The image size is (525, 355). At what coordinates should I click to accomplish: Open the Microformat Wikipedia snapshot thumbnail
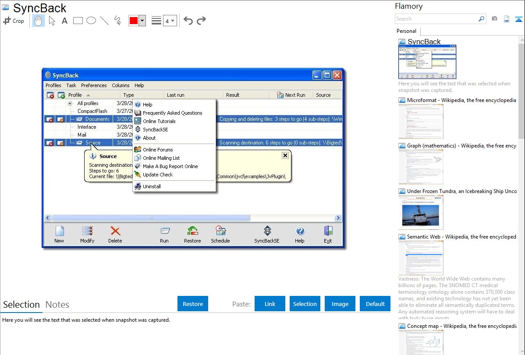[421, 121]
